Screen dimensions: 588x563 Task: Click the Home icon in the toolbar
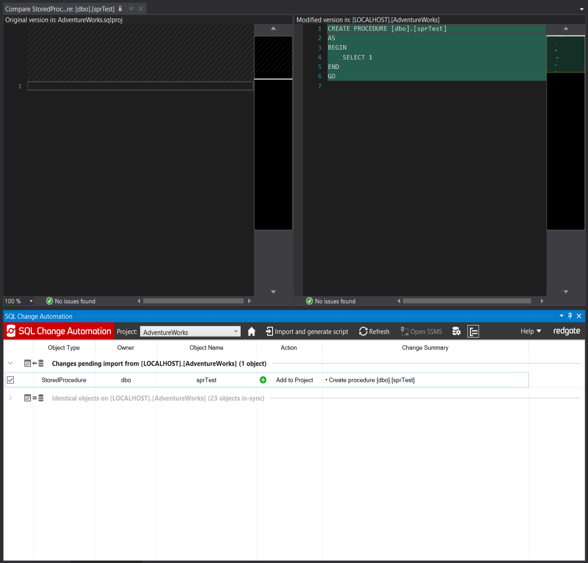click(x=251, y=332)
